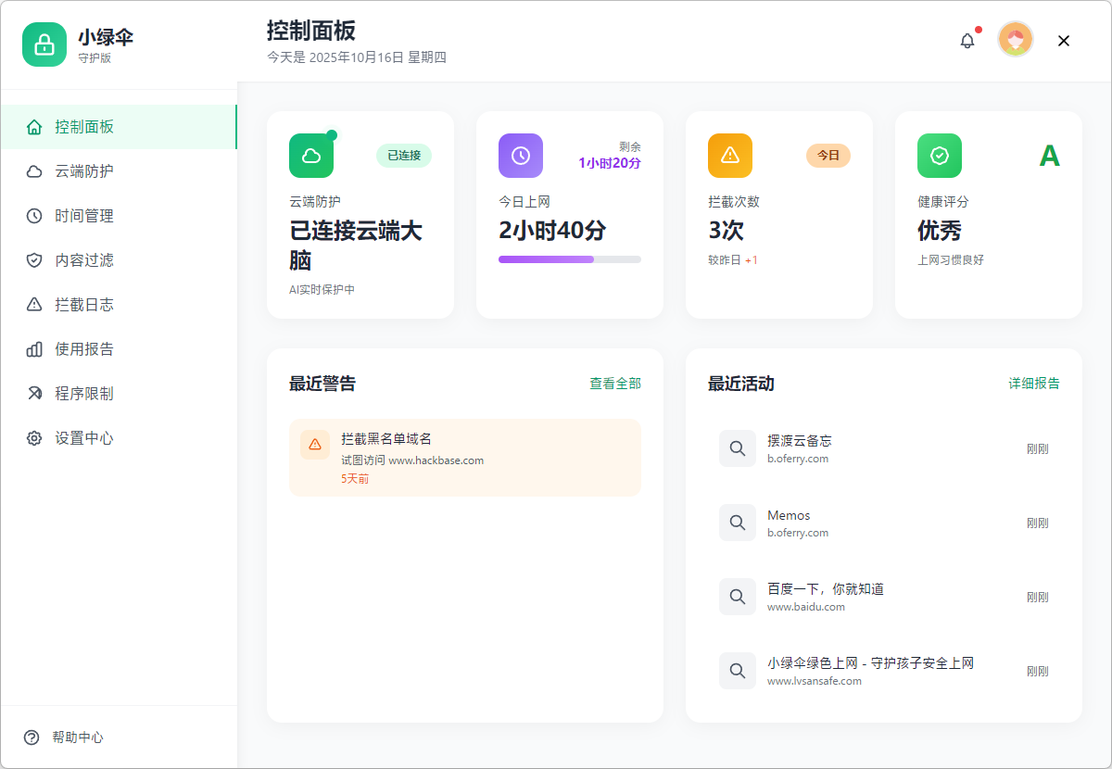Screen dimensions: 1112x769
Task: Click the notification bell icon
Action: (x=967, y=41)
